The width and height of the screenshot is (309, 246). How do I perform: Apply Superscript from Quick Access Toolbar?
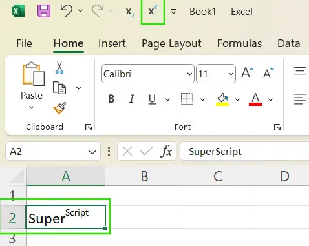point(153,11)
